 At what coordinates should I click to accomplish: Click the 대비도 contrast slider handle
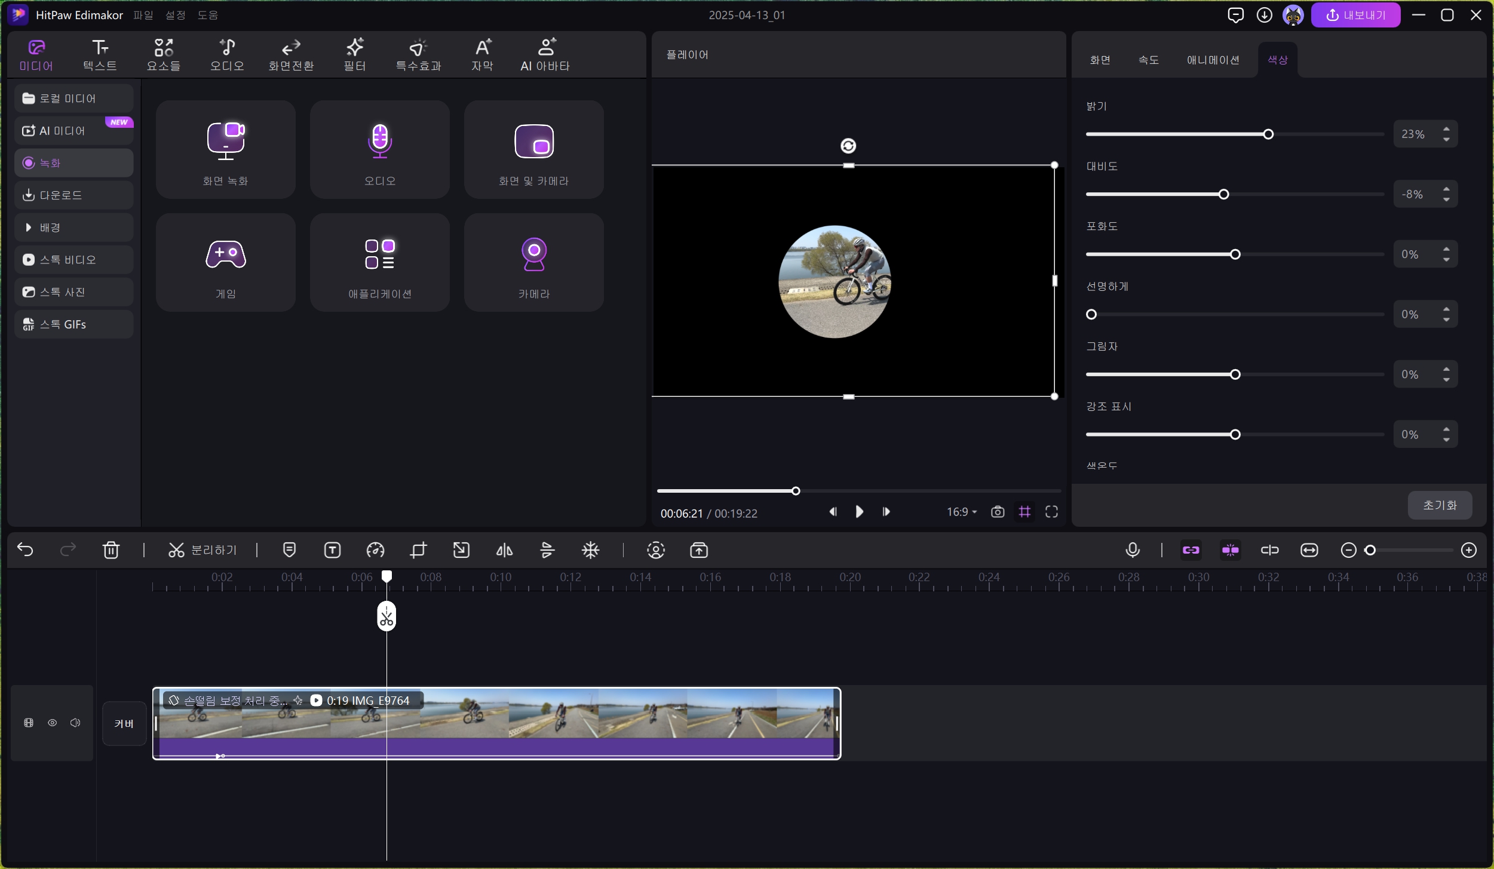pyautogui.click(x=1223, y=194)
